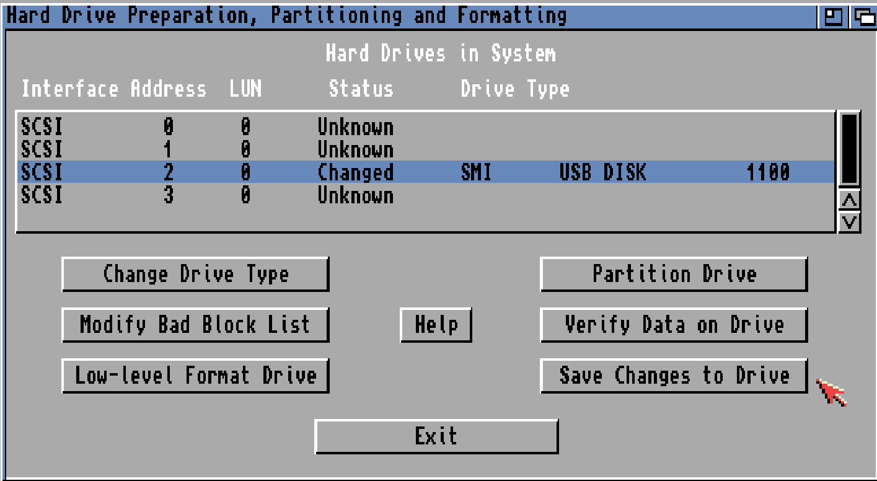Click the Hard Drives in System heading
877x481 pixels.
tap(440, 54)
